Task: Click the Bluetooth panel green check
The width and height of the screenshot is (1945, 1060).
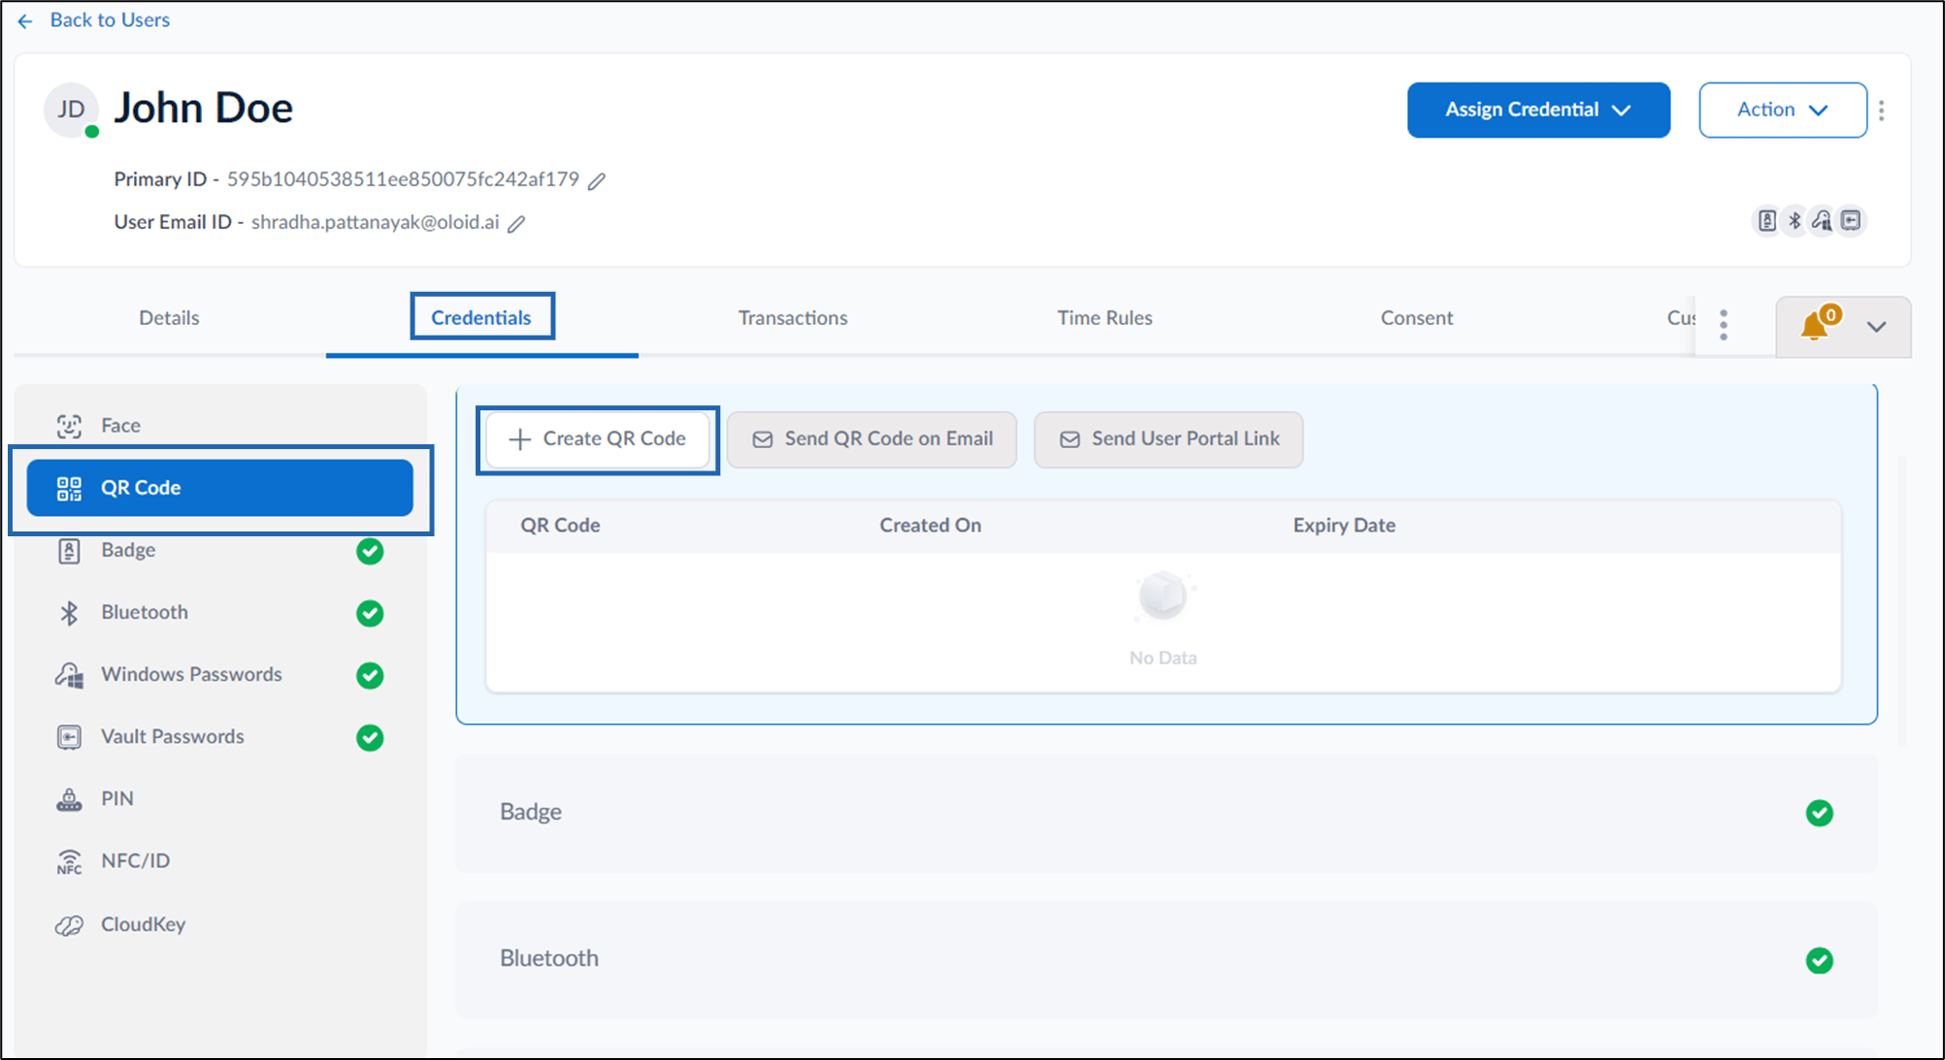Action: pos(1820,960)
